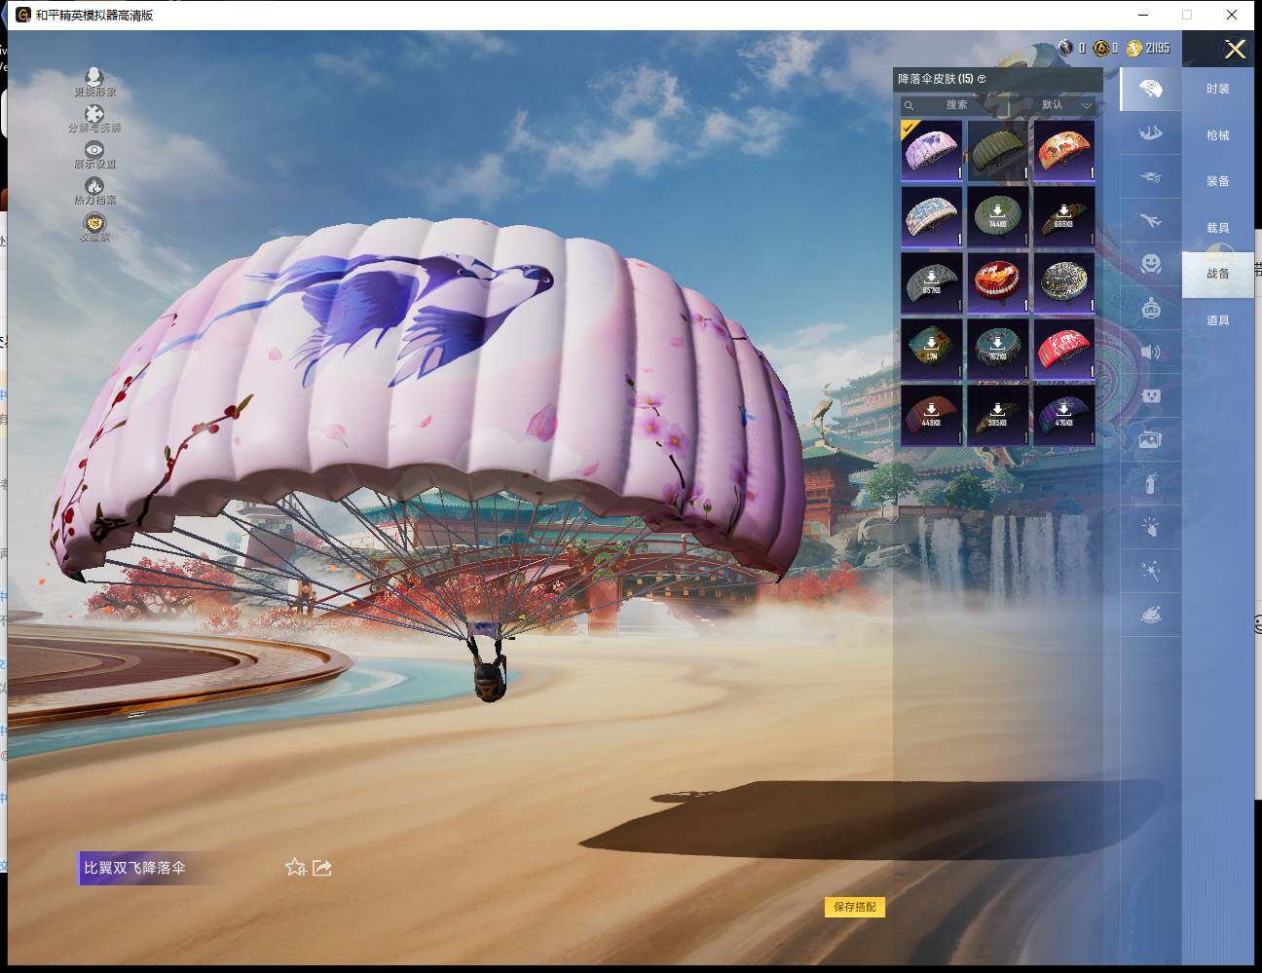Open the 分解与拆解 puzzle-piece icon
The height and width of the screenshot is (973, 1262).
(94, 114)
